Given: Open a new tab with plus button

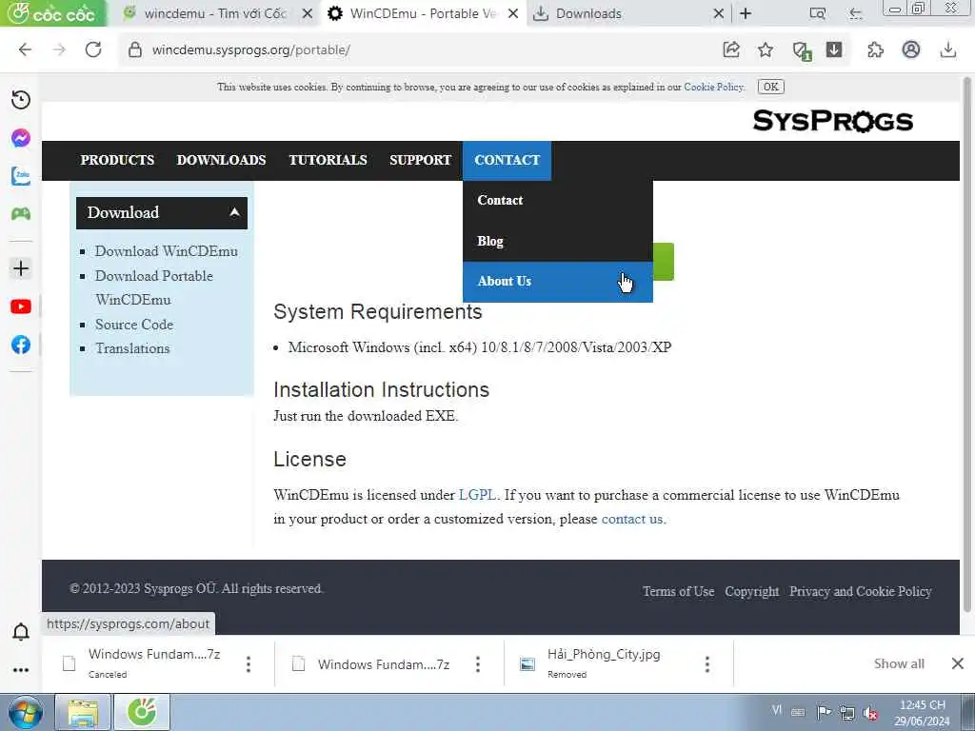Looking at the screenshot, I should [x=746, y=13].
